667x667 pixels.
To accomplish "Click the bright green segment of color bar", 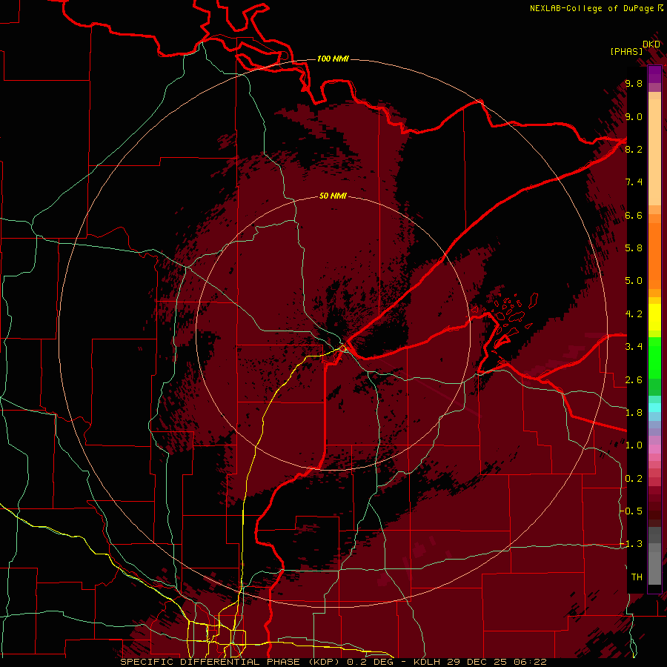I will click(x=654, y=357).
